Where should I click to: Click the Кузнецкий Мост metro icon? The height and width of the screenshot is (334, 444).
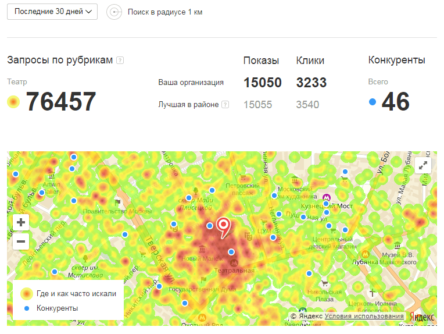[x=327, y=198]
